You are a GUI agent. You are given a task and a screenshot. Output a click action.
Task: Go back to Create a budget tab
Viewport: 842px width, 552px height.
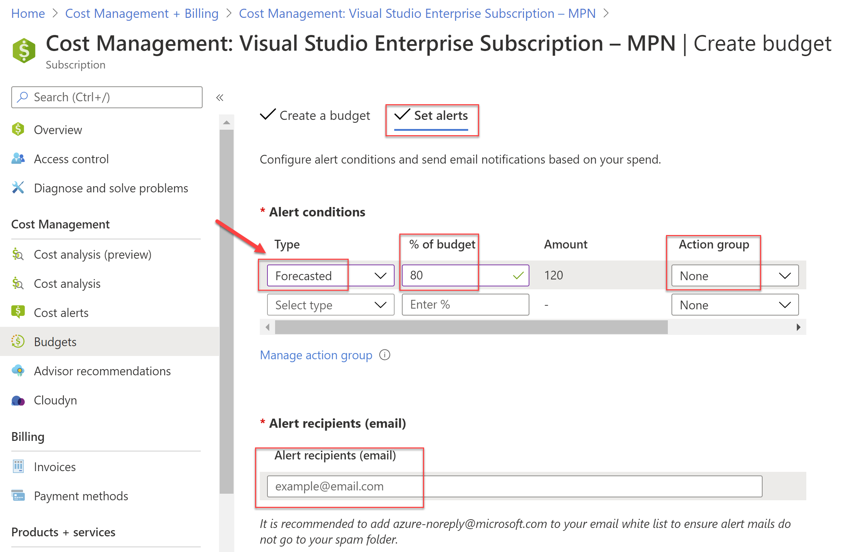point(315,116)
